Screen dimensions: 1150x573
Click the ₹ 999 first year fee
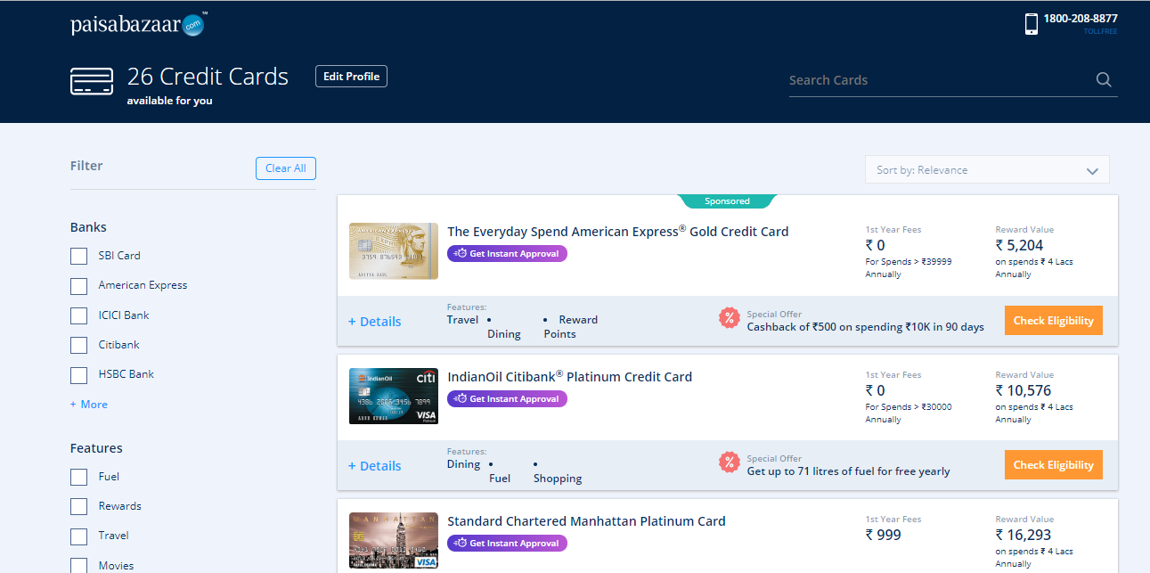(x=884, y=536)
